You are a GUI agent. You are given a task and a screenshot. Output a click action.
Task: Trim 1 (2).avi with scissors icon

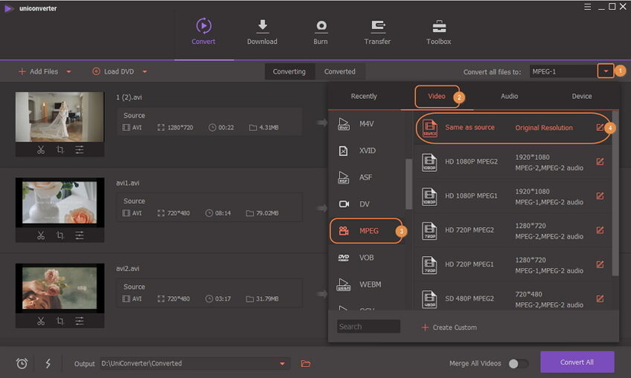pos(41,150)
